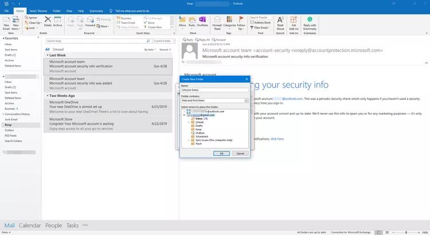
Task: Toggle Newest sort order
Action: 165,50
